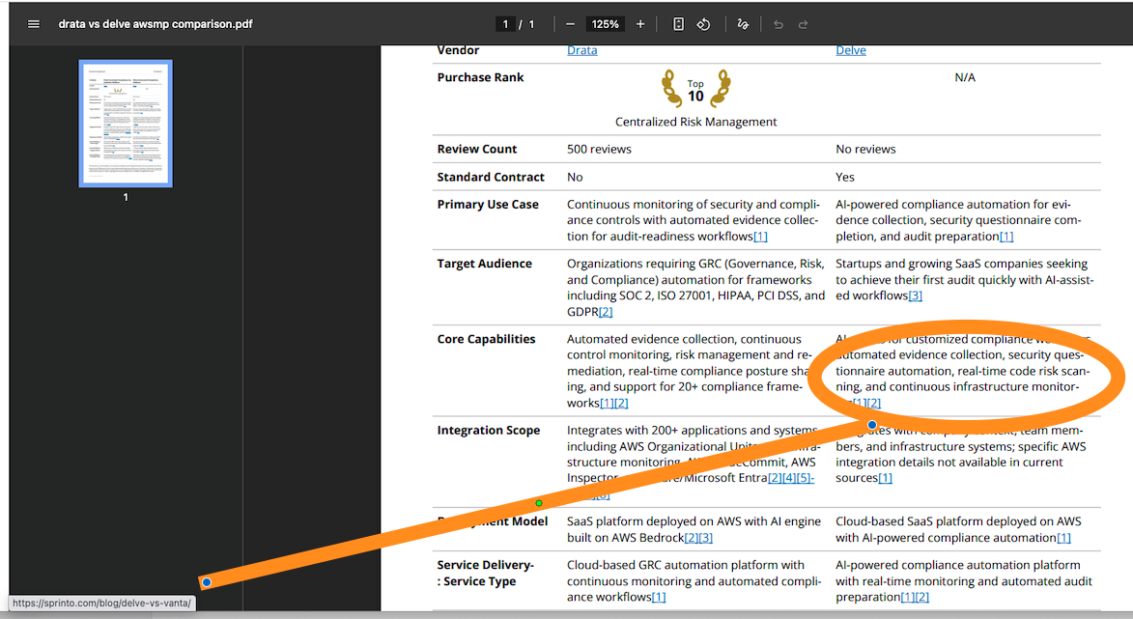
Task: Select the page 1 thumbnail
Action: (126, 124)
